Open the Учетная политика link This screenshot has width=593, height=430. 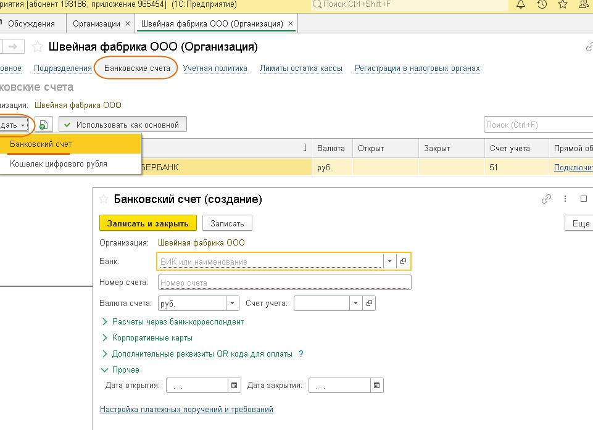click(215, 68)
